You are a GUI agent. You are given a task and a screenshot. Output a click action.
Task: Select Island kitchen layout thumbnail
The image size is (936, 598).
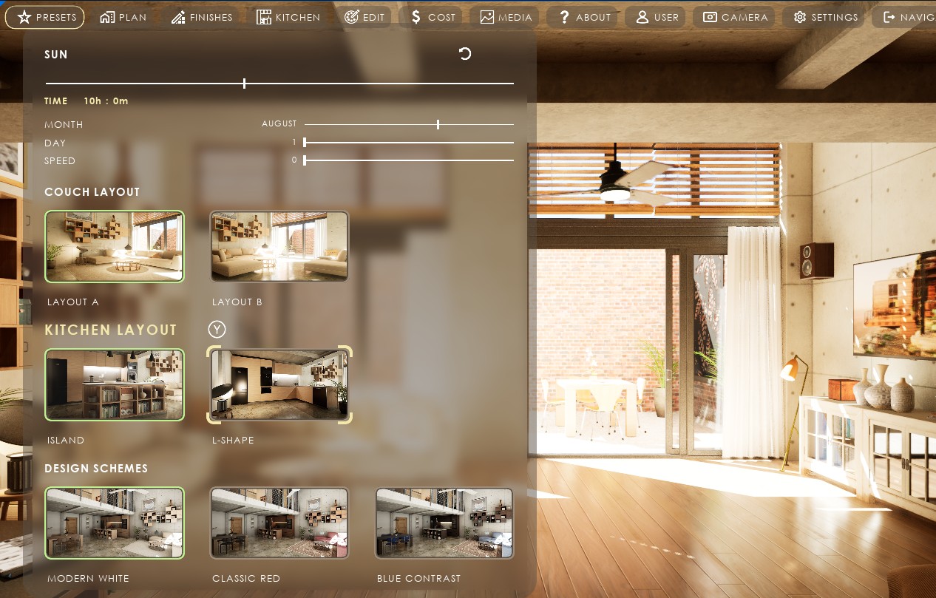point(115,385)
